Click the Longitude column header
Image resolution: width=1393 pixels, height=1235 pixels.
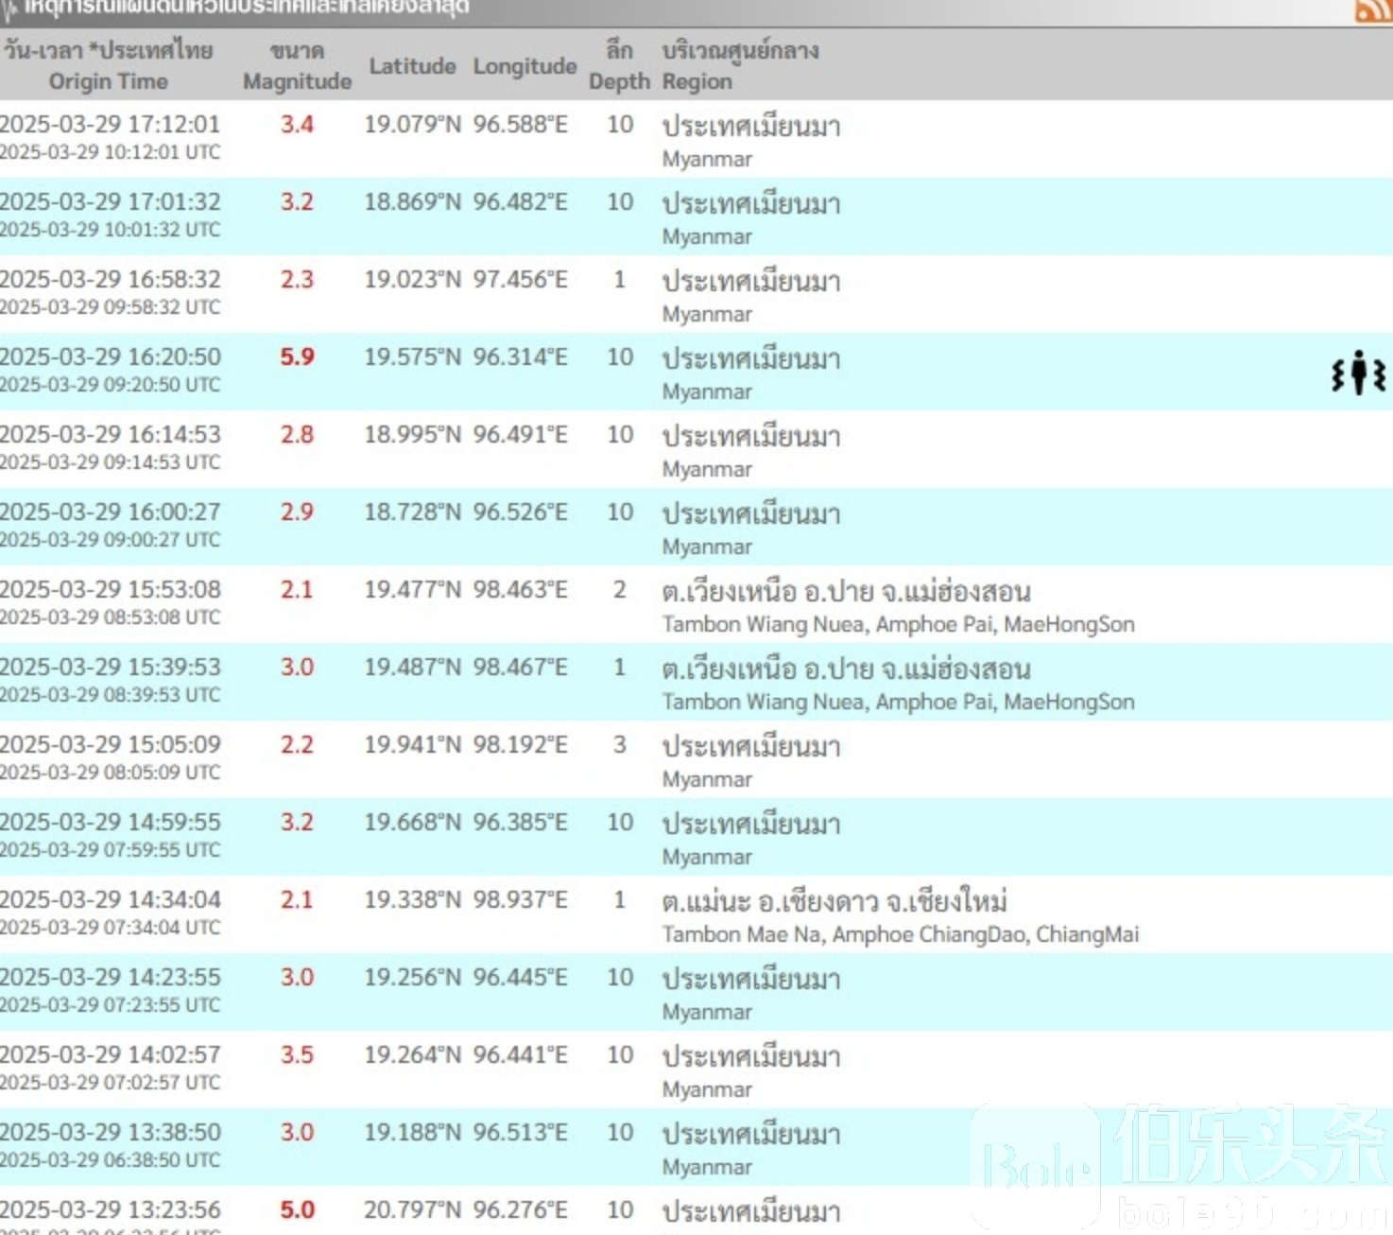click(x=525, y=66)
